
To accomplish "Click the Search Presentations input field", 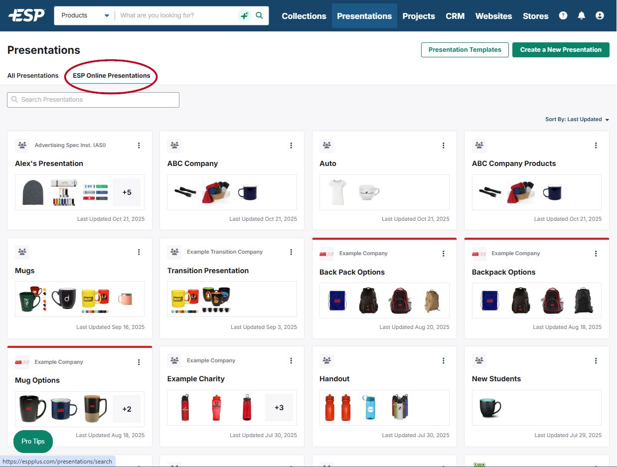I will coord(93,100).
